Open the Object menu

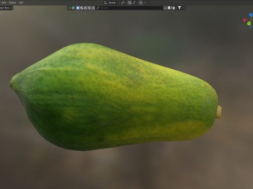pyautogui.click(x=12, y=3)
